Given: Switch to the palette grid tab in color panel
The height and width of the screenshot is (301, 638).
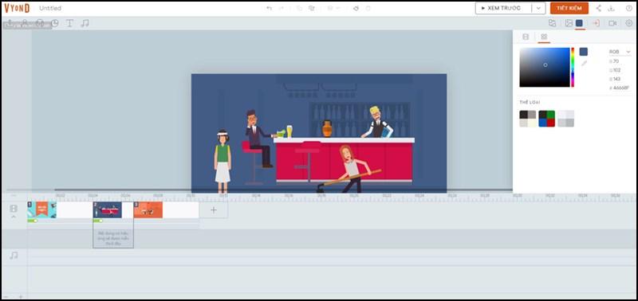Looking at the screenshot, I should pos(544,37).
